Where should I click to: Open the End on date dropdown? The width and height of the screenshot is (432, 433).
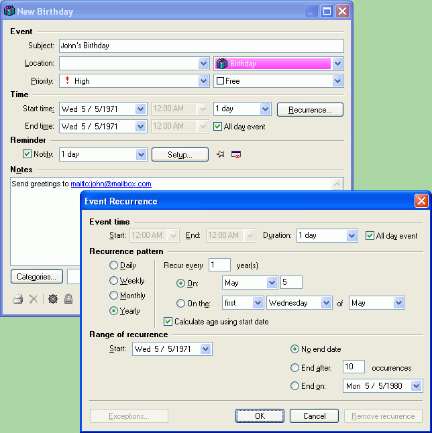417,386
